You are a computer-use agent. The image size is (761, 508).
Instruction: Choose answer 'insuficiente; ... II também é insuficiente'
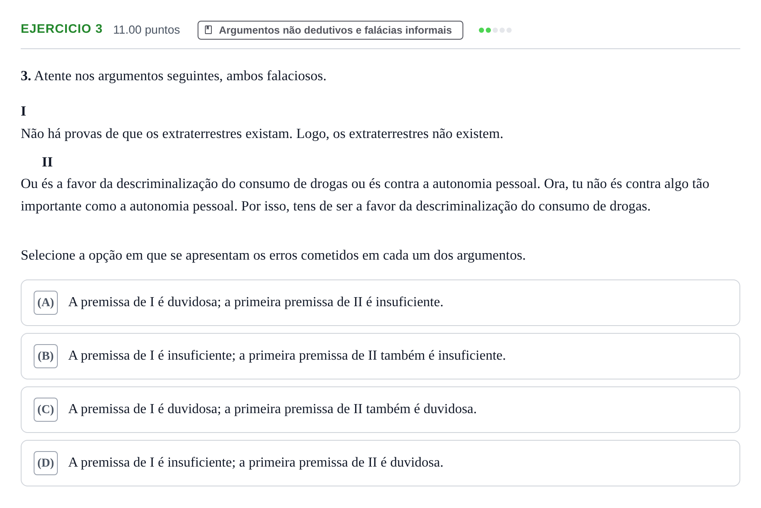(x=380, y=356)
